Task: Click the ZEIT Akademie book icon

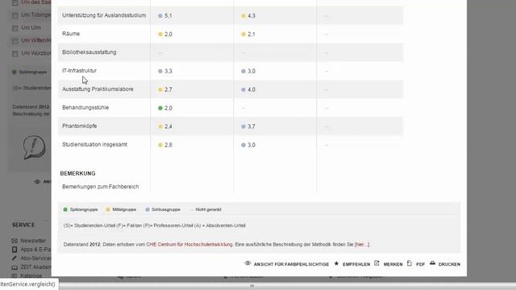Action: click(15, 267)
